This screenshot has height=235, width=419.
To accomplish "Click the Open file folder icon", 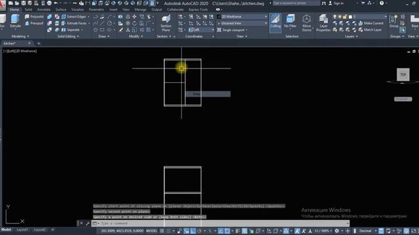I will 17,3.
